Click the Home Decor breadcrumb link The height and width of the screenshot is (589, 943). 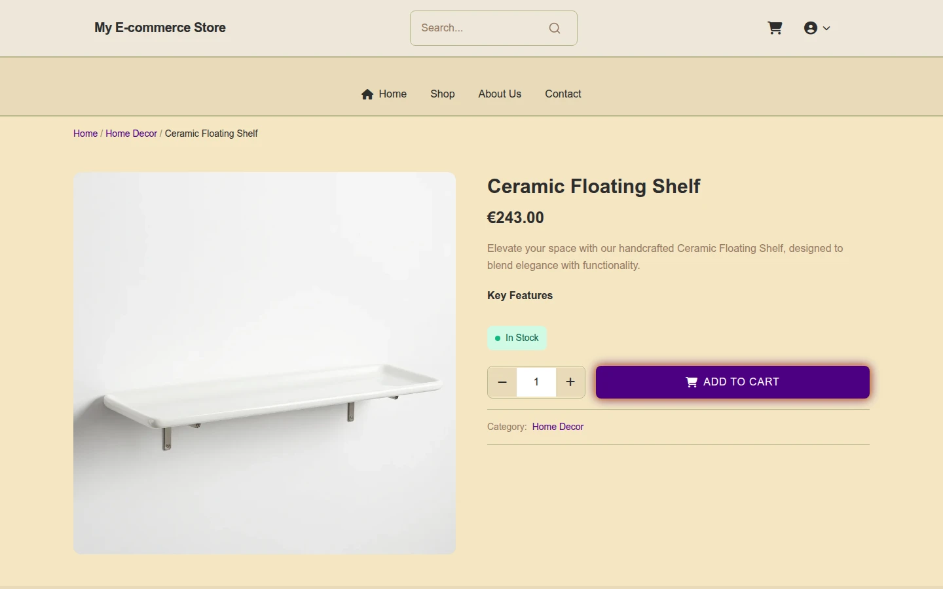coord(131,134)
